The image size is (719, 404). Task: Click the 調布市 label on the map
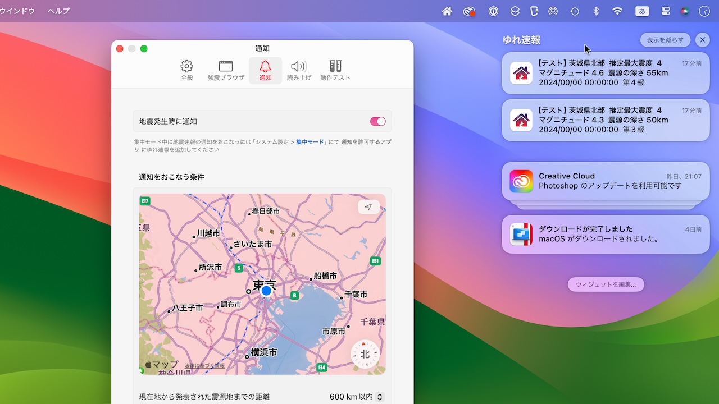click(x=231, y=304)
